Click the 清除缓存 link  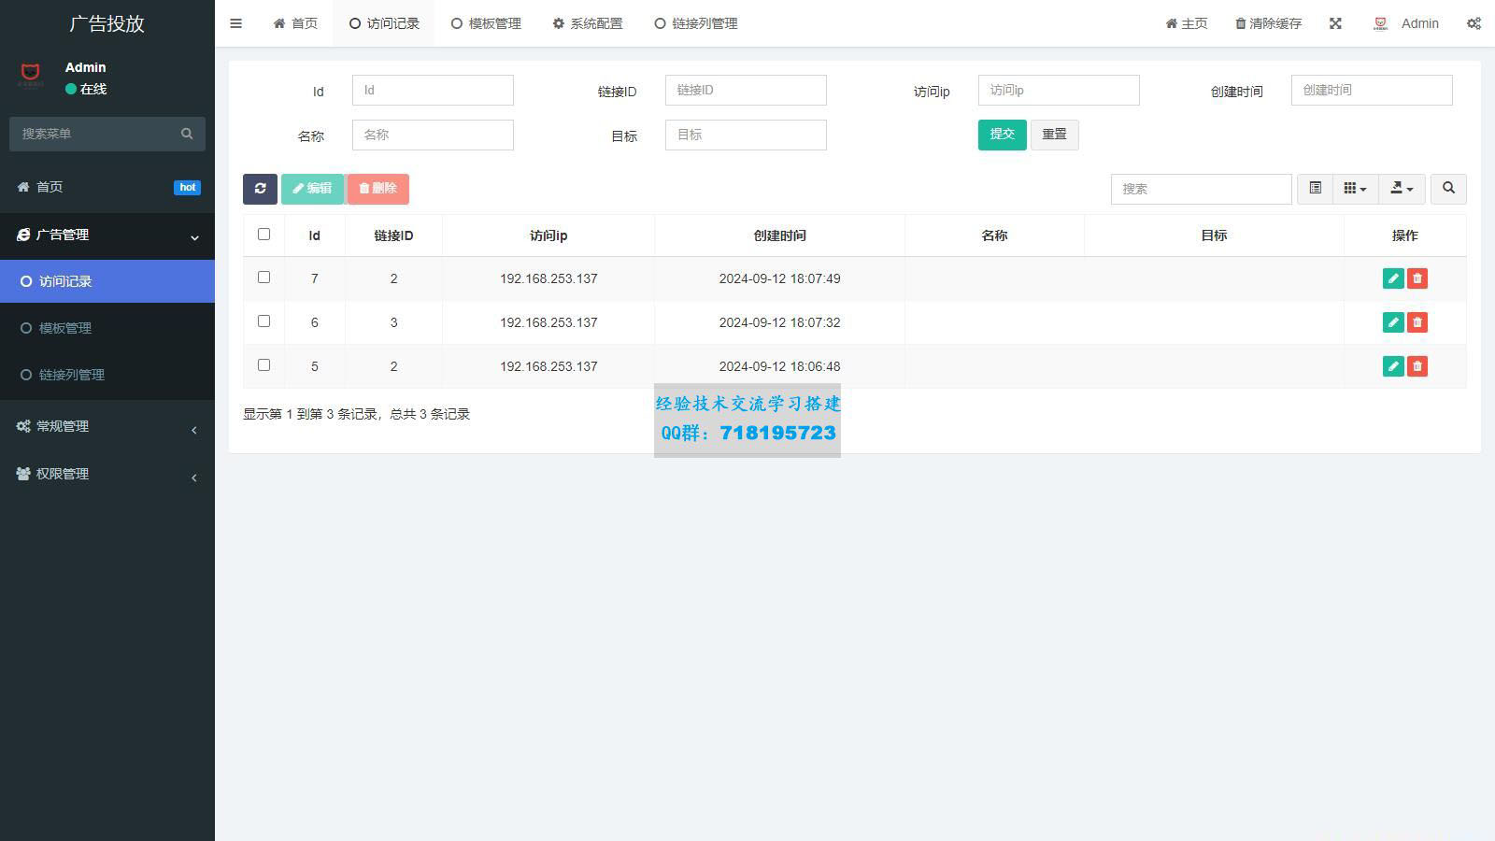coord(1268,23)
